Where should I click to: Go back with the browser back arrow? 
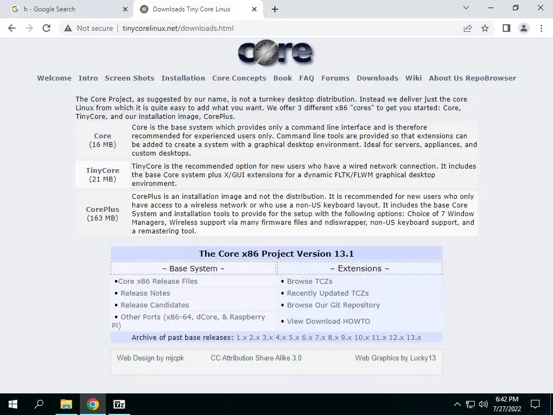click(12, 28)
